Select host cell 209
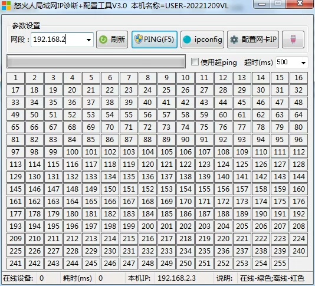This screenshot has width=315, height=286. click(x=16, y=239)
